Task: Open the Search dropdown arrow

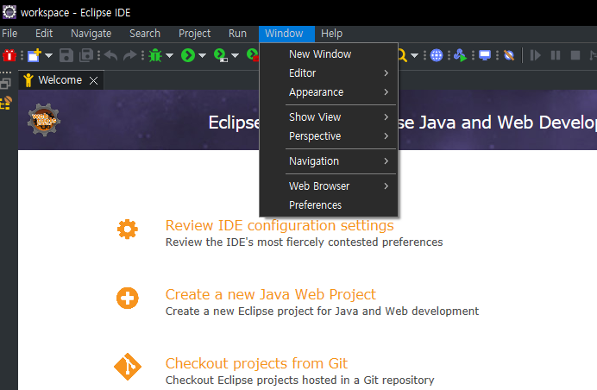Action: click(x=415, y=56)
